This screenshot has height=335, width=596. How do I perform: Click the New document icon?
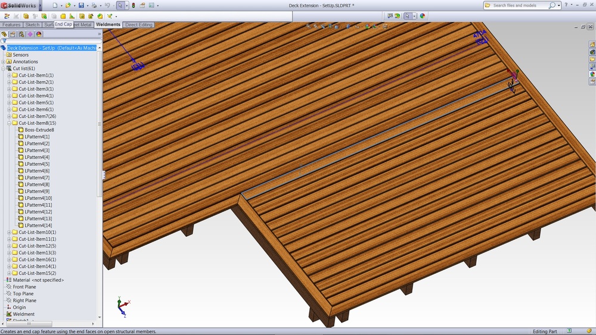click(55, 5)
